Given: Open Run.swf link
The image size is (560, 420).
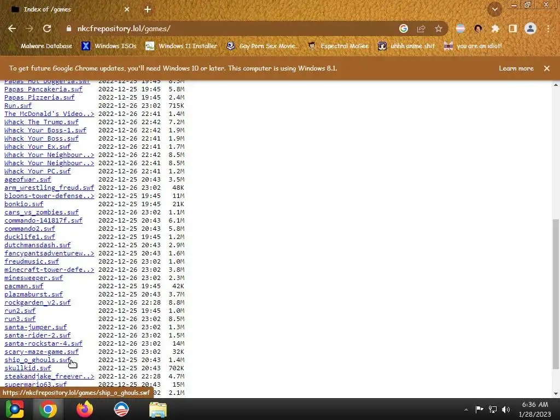Looking at the screenshot, I should (x=18, y=106).
